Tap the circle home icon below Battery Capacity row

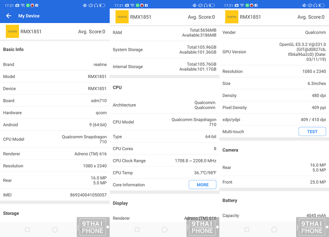pos(274,230)
